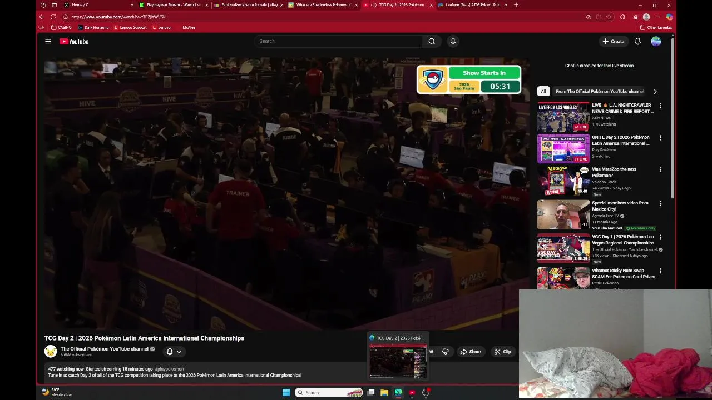Open options for L.A. Nightcrawler video
712x400 pixels.
coord(660,106)
